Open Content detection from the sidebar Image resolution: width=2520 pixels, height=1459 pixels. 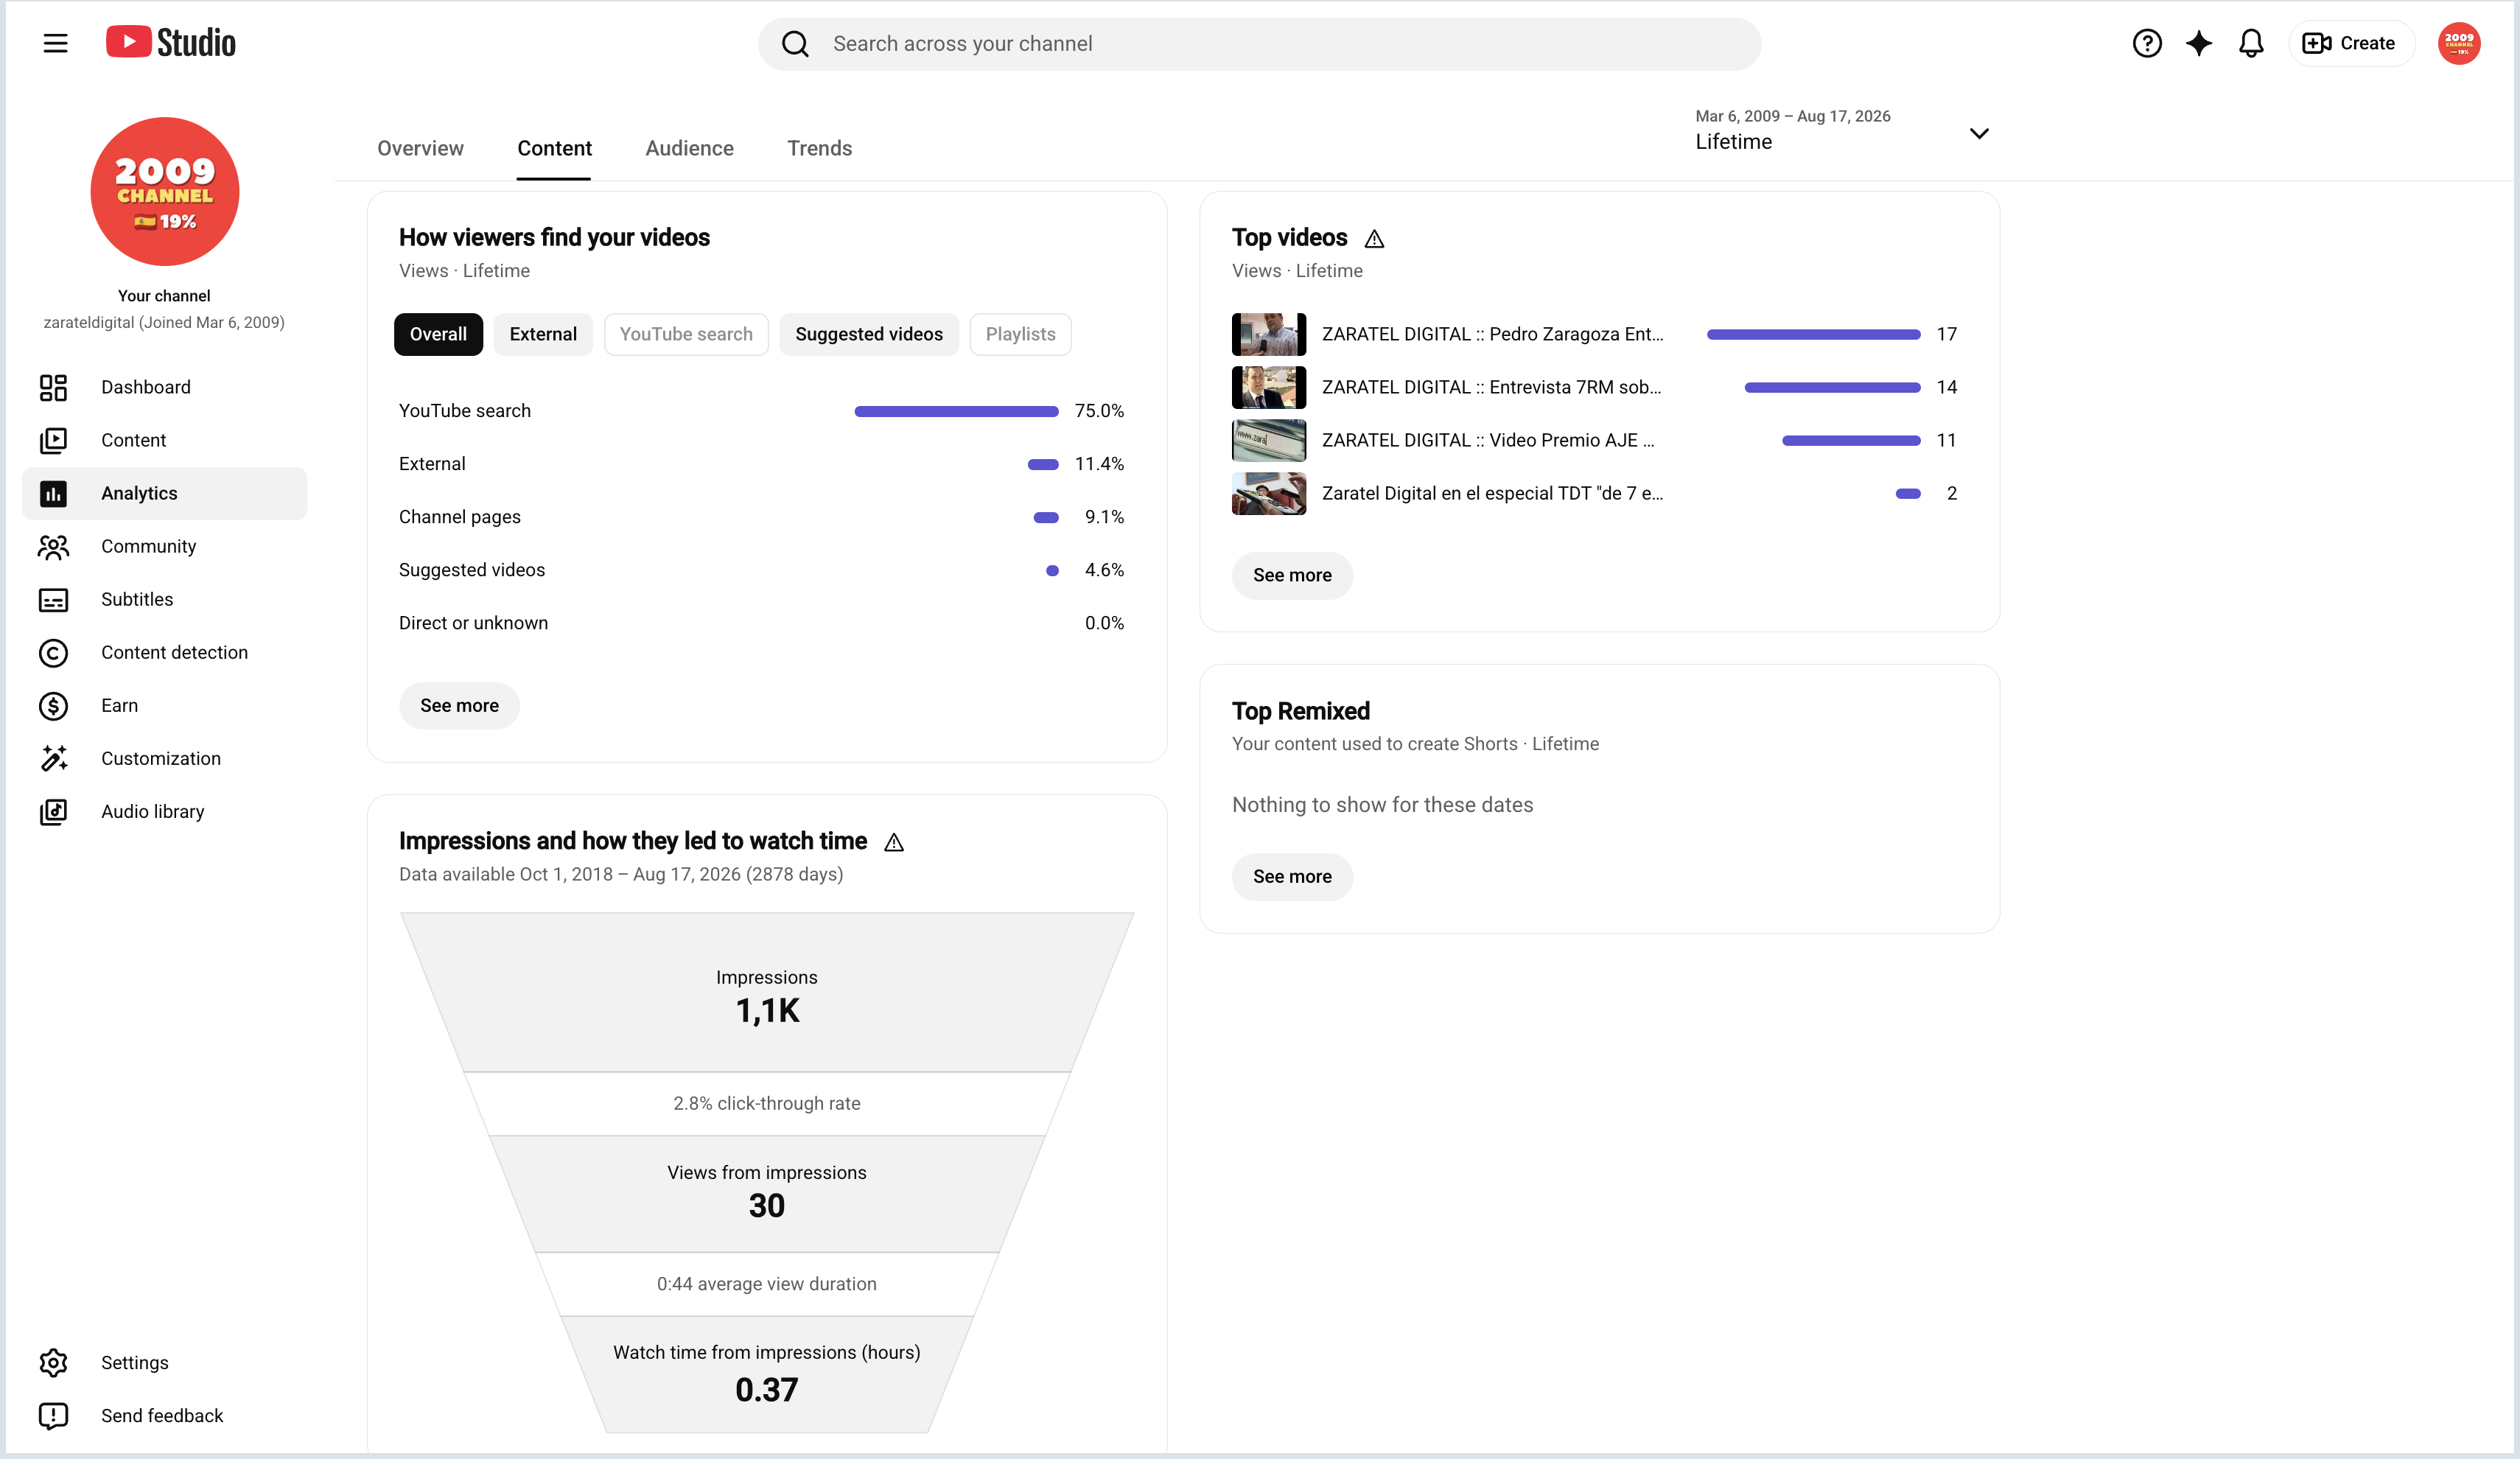[x=165, y=652]
